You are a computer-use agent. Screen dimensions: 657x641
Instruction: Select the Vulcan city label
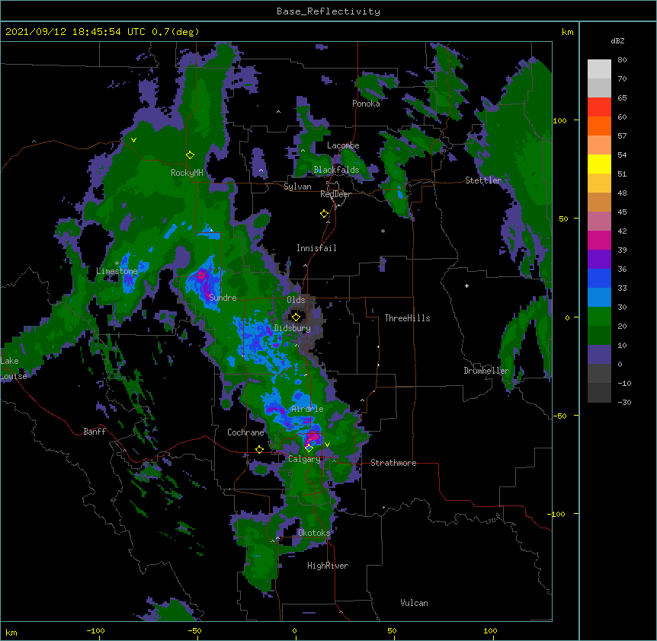[414, 603]
